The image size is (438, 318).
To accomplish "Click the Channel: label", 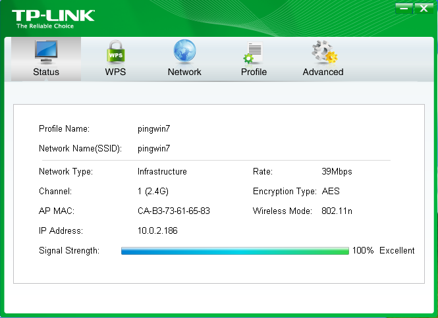I will (x=55, y=191).
